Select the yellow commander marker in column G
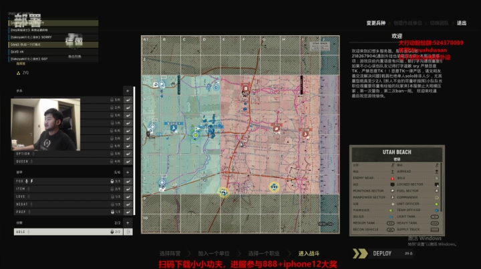The height and width of the screenshot is (269, 481). 274,186
